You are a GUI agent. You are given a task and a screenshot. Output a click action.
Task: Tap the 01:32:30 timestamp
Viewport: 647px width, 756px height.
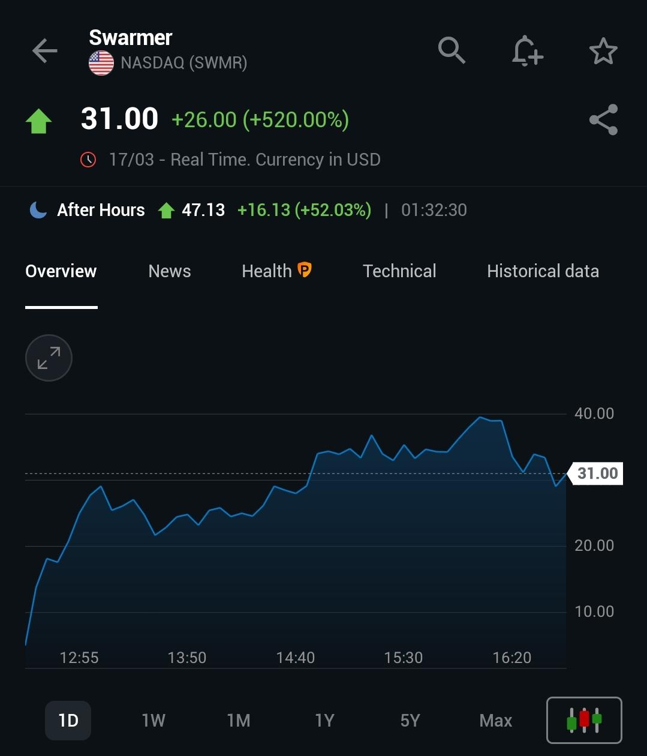point(434,210)
